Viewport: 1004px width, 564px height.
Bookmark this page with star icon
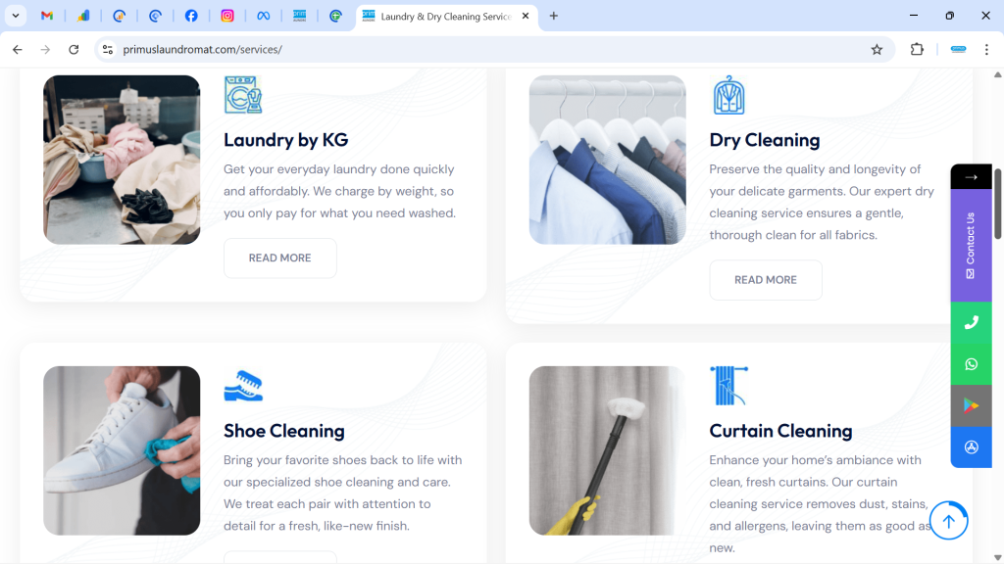(877, 50)
